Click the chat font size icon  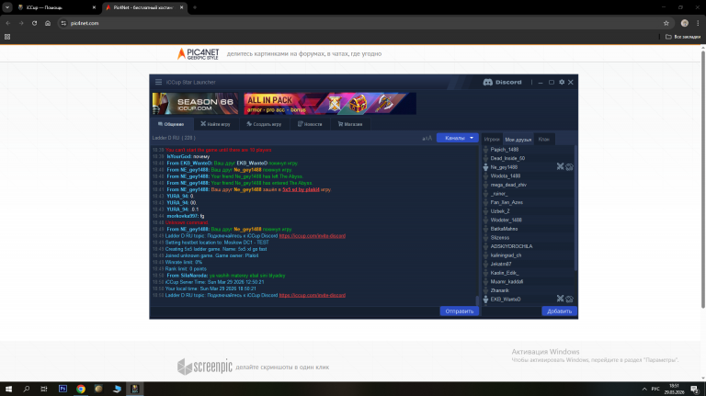(427, 138)
